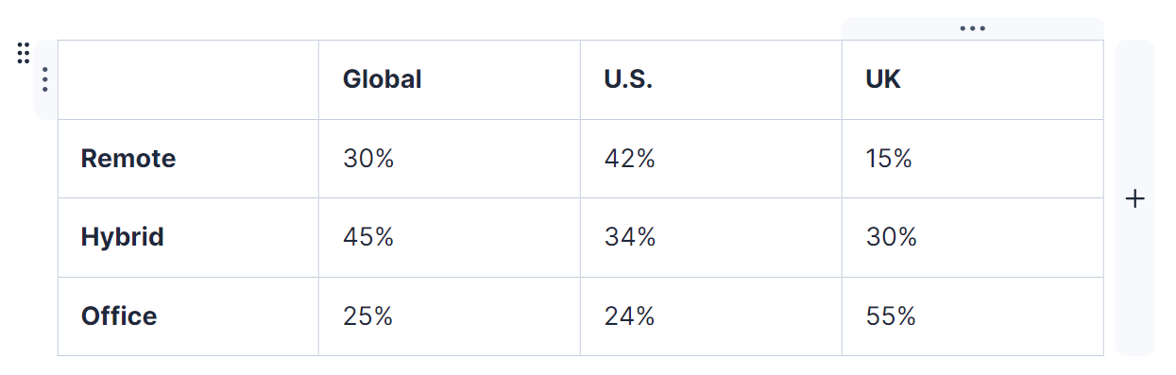
Task: Select the Hybrid UK 30% cell
Action: coord(973,237)
